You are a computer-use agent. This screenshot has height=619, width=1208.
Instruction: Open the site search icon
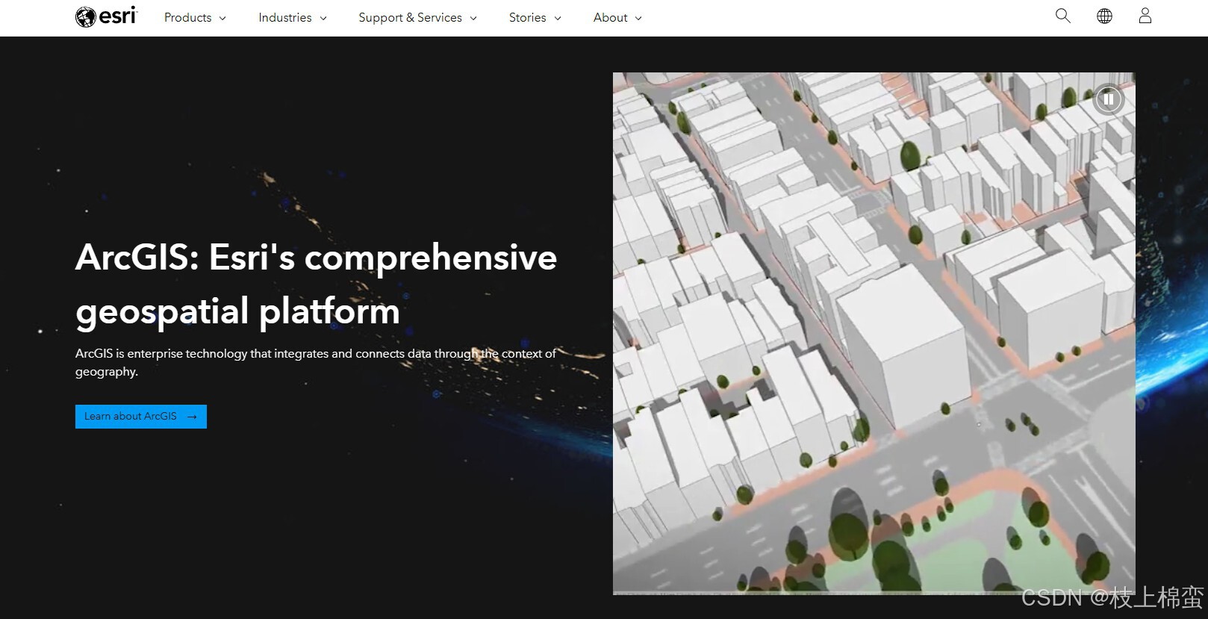(x=1063, y=16)
